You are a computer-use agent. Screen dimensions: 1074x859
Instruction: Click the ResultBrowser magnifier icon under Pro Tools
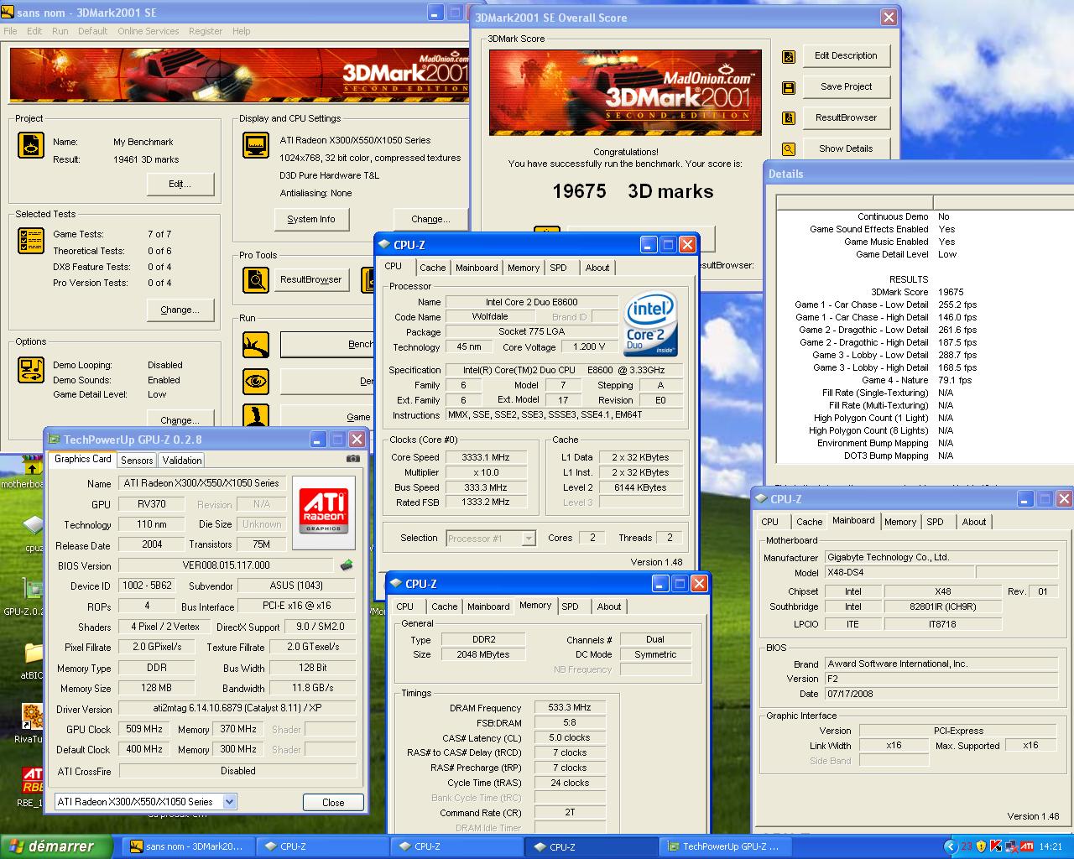[256, 279]
